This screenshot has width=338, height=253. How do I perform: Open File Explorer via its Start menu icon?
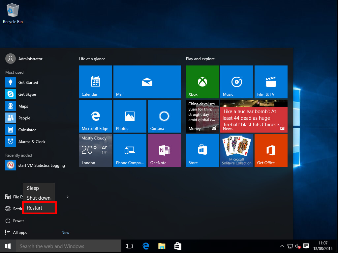tap(8, 197)
